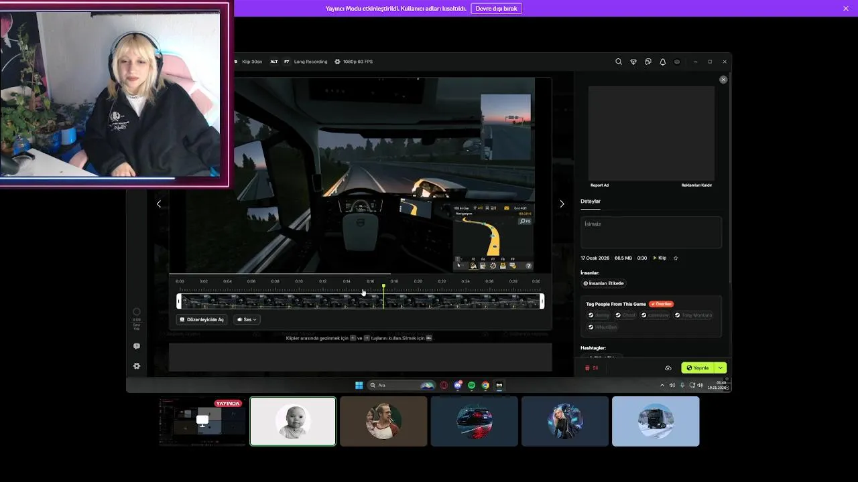Open the Ses audio dropdown
Image resolution: width=858 pixels, height=482 pixels.
click(x=247, y=320)
